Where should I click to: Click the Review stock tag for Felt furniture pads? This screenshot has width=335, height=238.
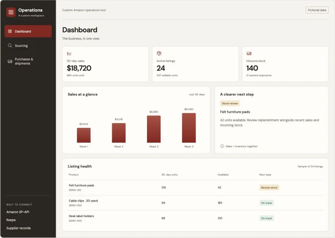(x=269, y=188)
